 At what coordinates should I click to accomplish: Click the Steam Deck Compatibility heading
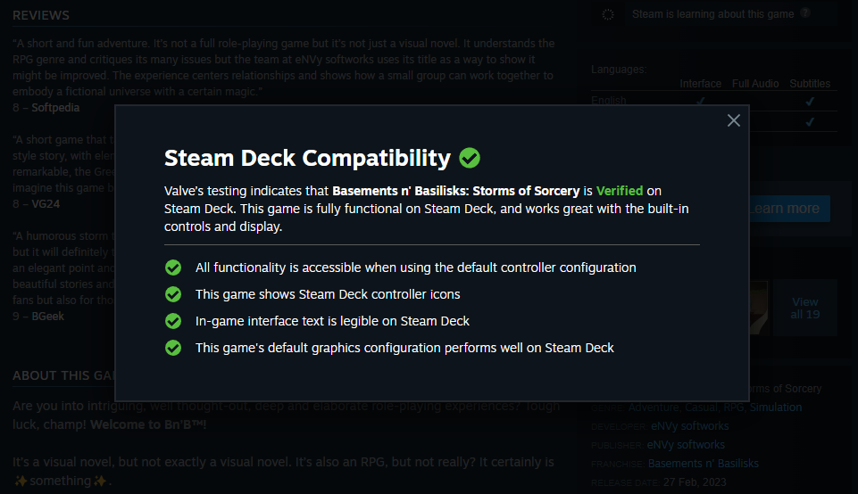307,158
